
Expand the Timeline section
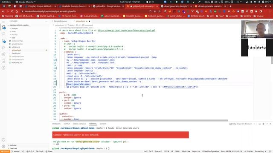[13, 148]
